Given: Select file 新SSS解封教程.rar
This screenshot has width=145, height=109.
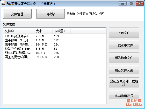Looking at the screenshot, I should (x=18, y=53).
